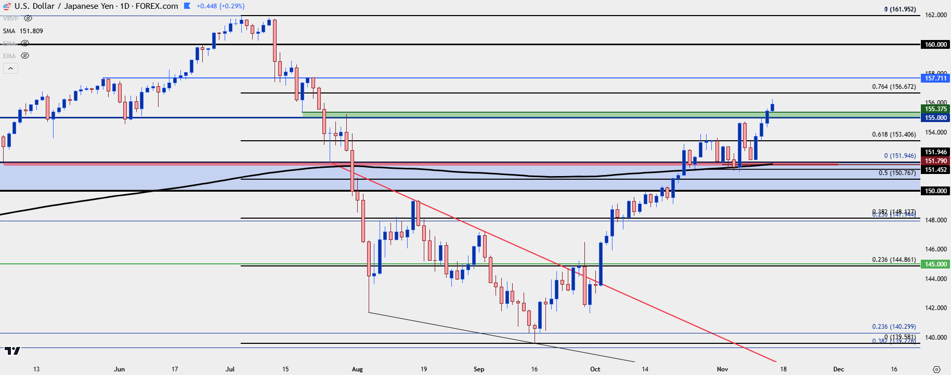This screenshot has width=951, height=375.
Task: Show the second hidden EMA indicator
Action: click(x=24, y=56)
